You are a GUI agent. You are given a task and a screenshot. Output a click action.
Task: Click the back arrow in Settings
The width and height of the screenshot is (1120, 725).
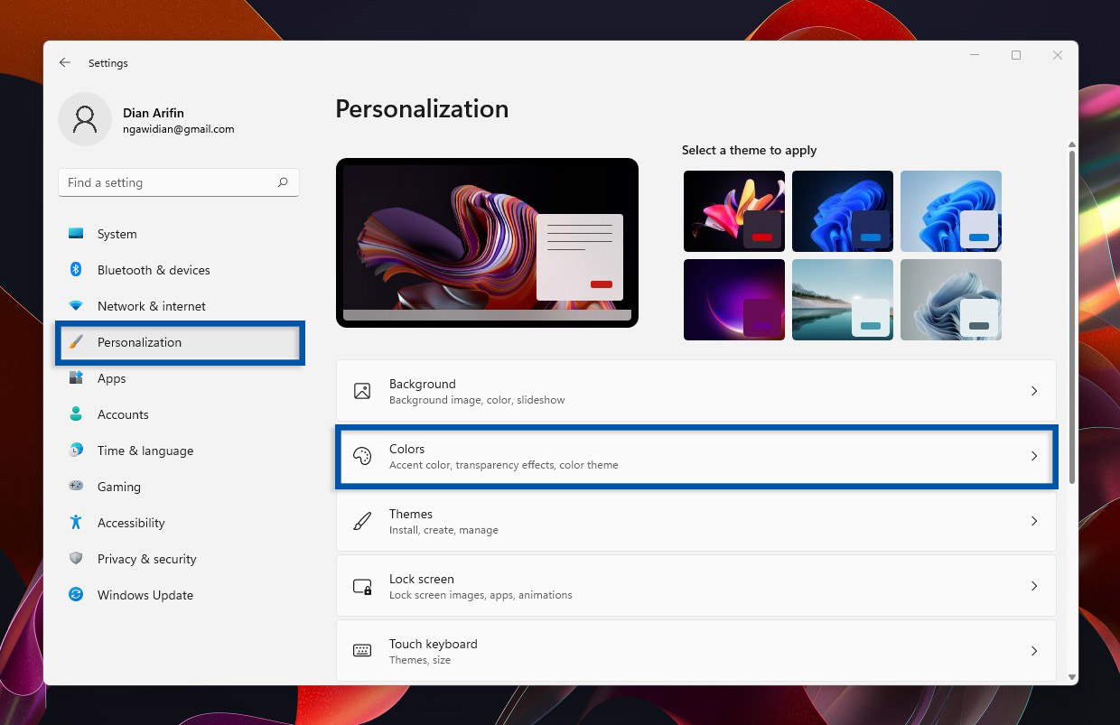64,62
